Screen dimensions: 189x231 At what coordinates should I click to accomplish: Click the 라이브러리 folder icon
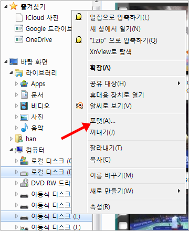(x=19, y=73)
